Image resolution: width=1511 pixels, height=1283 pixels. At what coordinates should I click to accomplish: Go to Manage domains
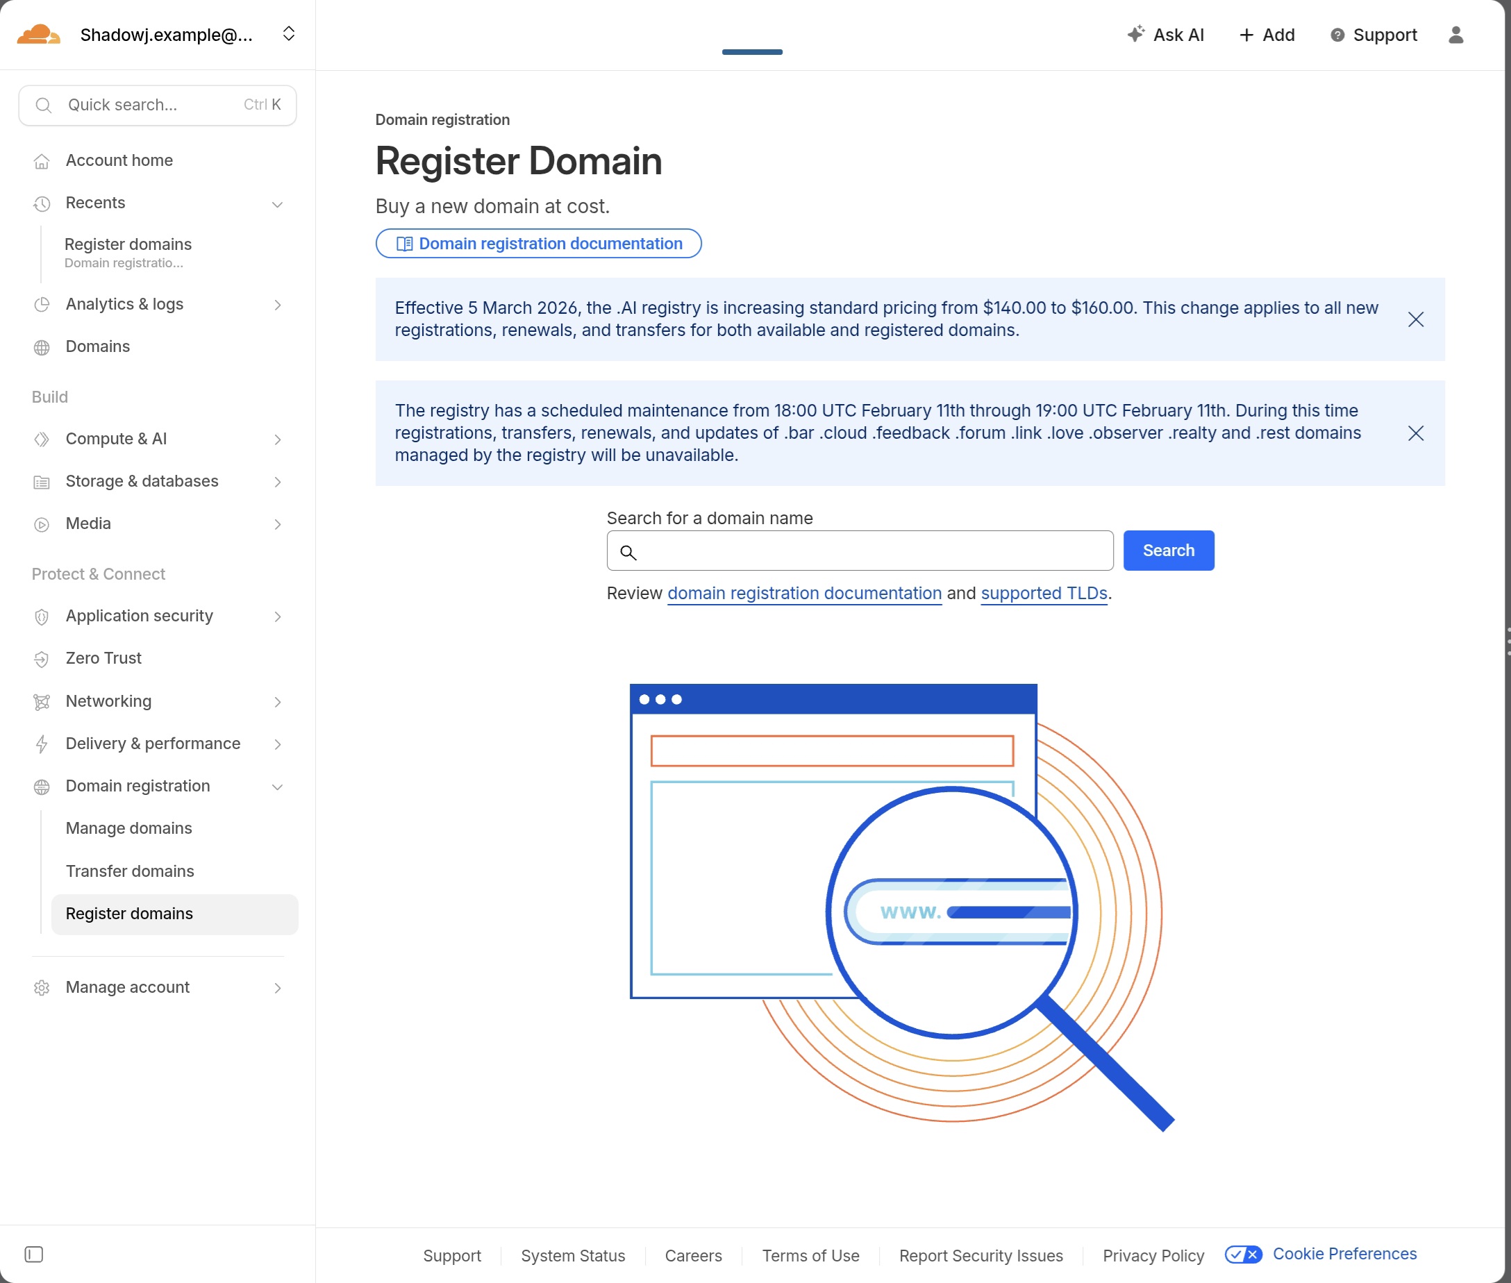point(128,828)
